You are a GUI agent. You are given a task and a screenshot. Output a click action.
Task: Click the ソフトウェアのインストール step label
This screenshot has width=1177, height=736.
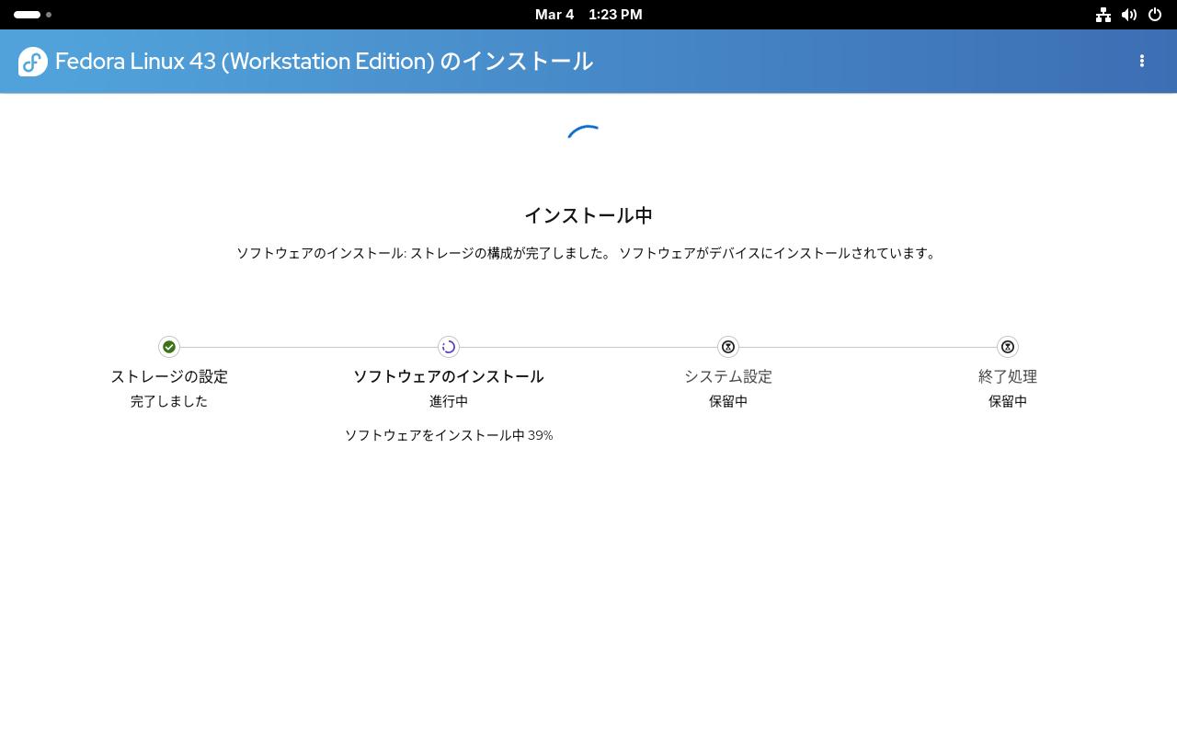(x=449, y=376)
